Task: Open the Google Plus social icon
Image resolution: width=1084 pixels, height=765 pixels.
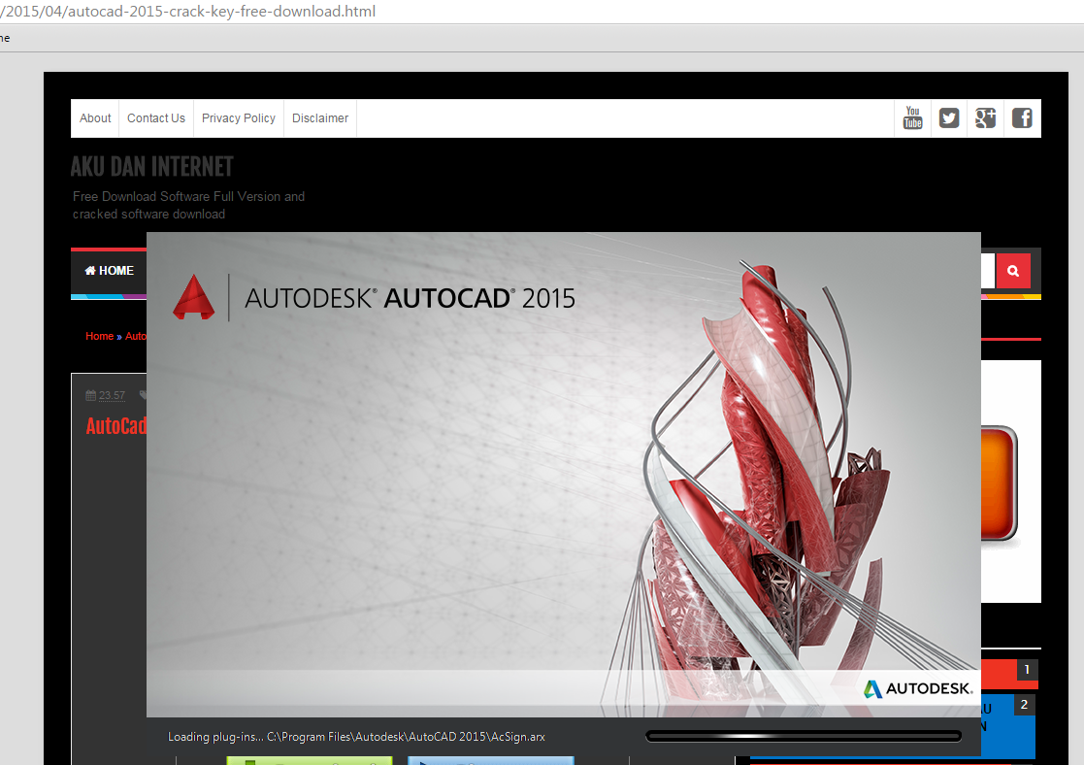Action: (x=985, y=118)
